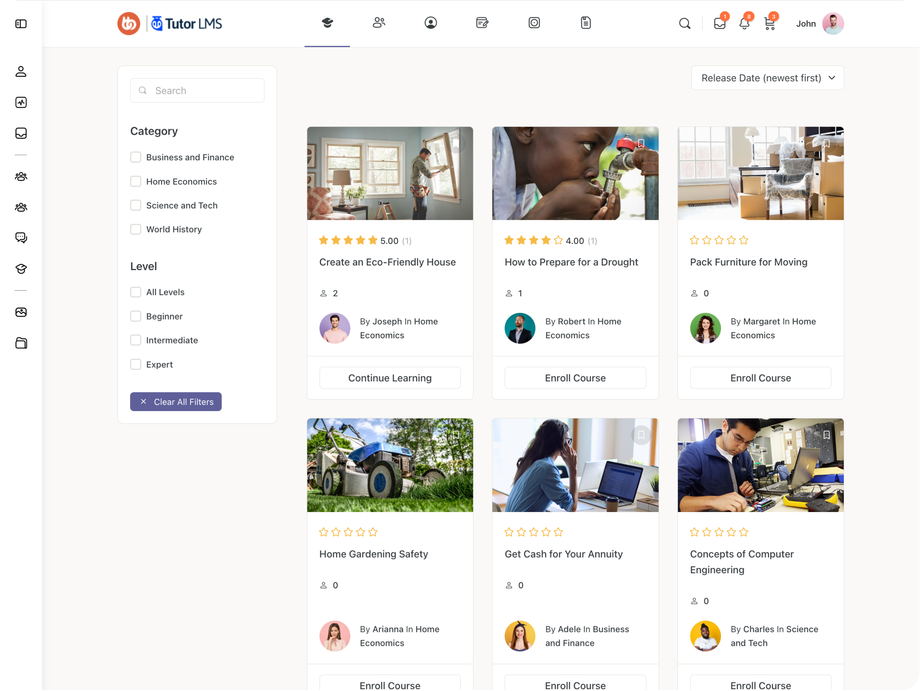Open the Release Date sort dropdown
This screenshot has width=920, height=691.
767,78
